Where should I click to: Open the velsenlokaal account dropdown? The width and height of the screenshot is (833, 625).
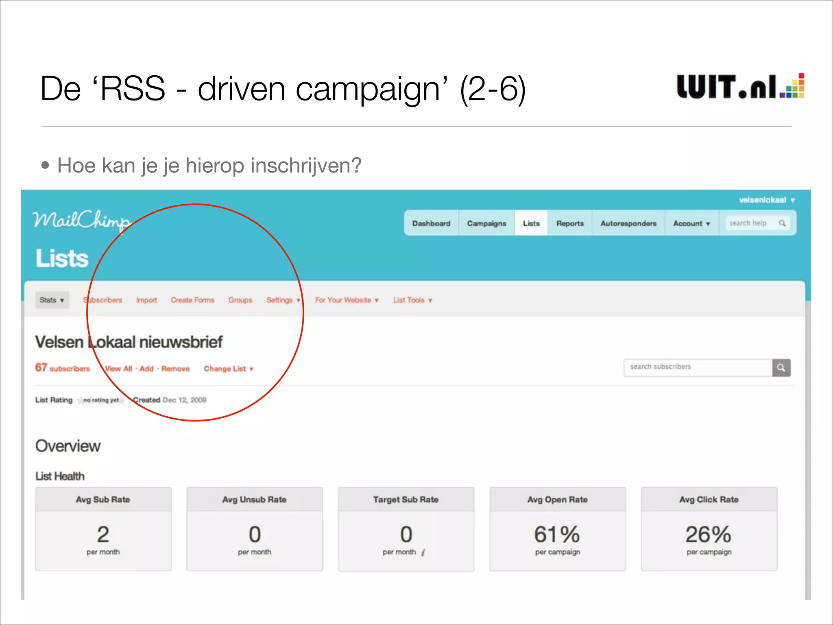767,200
